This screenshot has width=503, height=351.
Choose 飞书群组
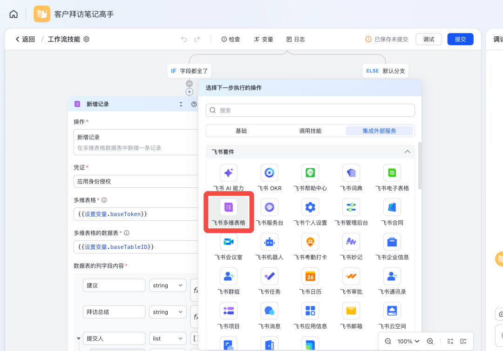(x=228, y=281)
